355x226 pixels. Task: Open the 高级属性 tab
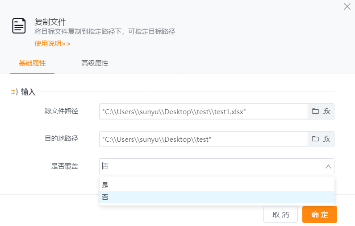pos(95,63)
